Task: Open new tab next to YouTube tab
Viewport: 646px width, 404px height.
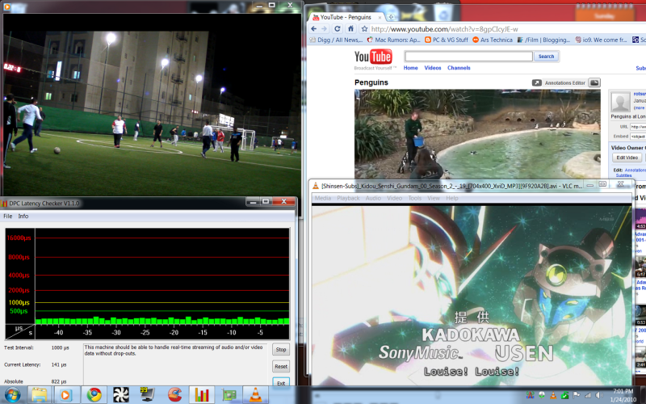Action: point(392,17)
